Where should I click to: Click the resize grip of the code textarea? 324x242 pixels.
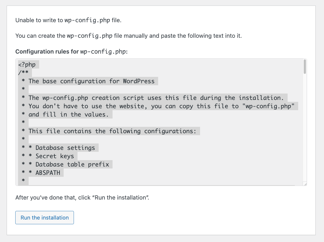(305, 184)
